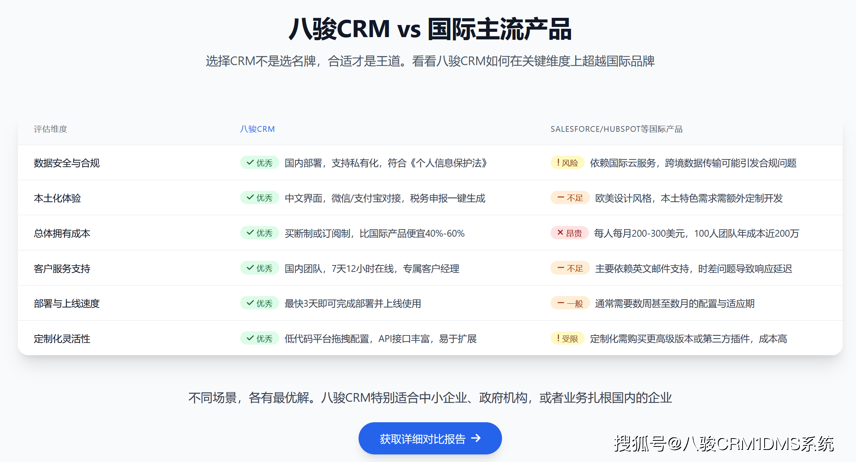Click the 搜狐号@八骏CRM watermark text

[723, 444]
